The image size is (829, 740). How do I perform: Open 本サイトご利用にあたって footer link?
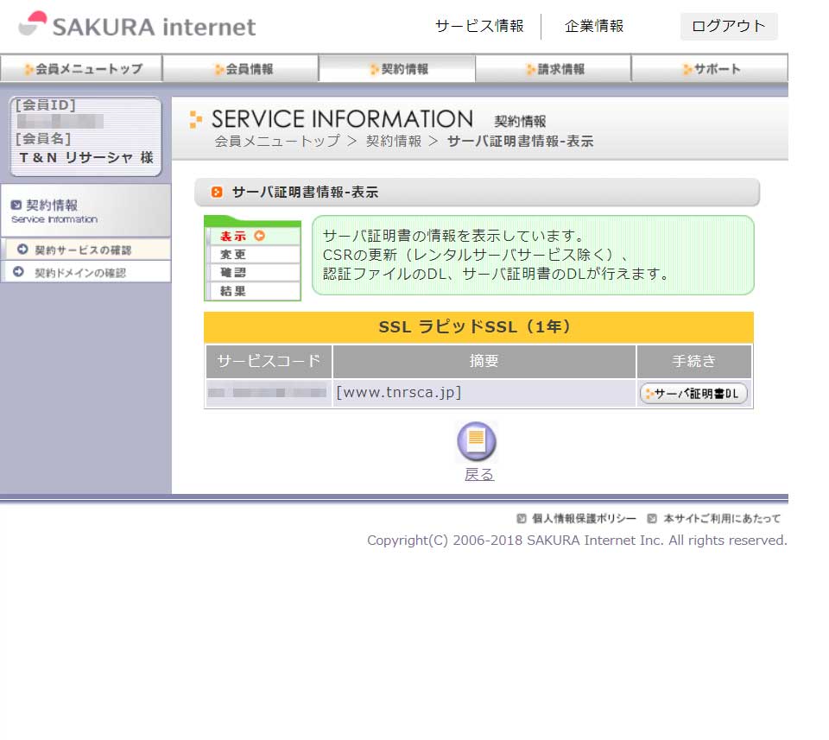click(x=722, y=519)
